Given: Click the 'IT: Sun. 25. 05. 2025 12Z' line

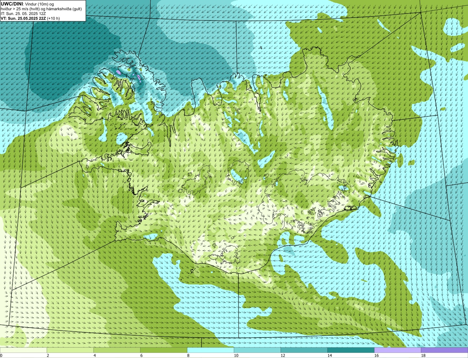Looking at the screenshot, I should pyautogui.click(x=23, y=13).
